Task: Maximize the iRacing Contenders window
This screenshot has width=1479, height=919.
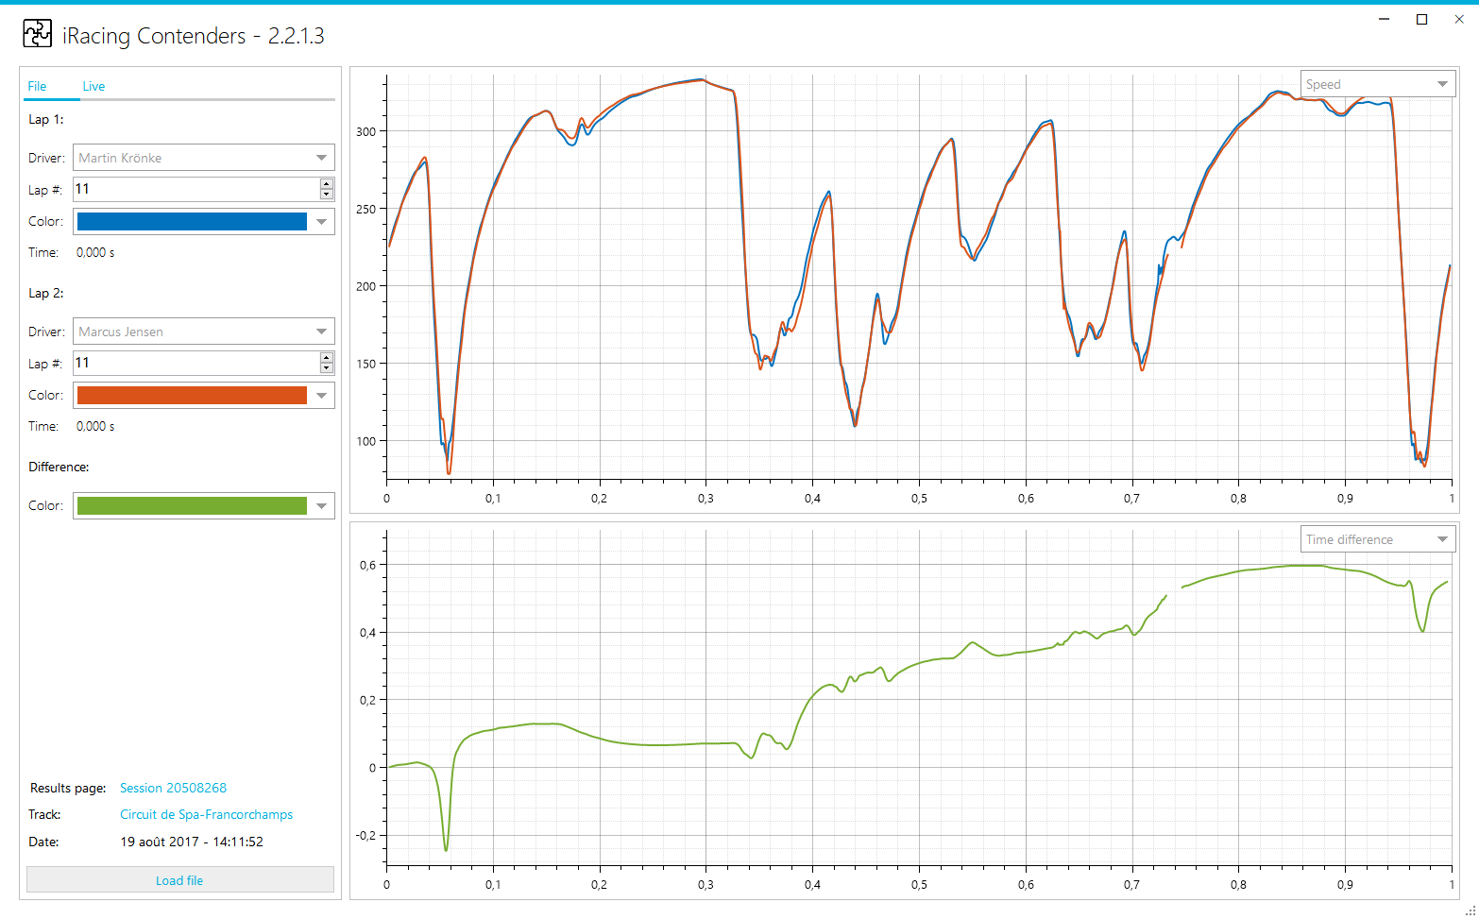Action: point(1421,19)
